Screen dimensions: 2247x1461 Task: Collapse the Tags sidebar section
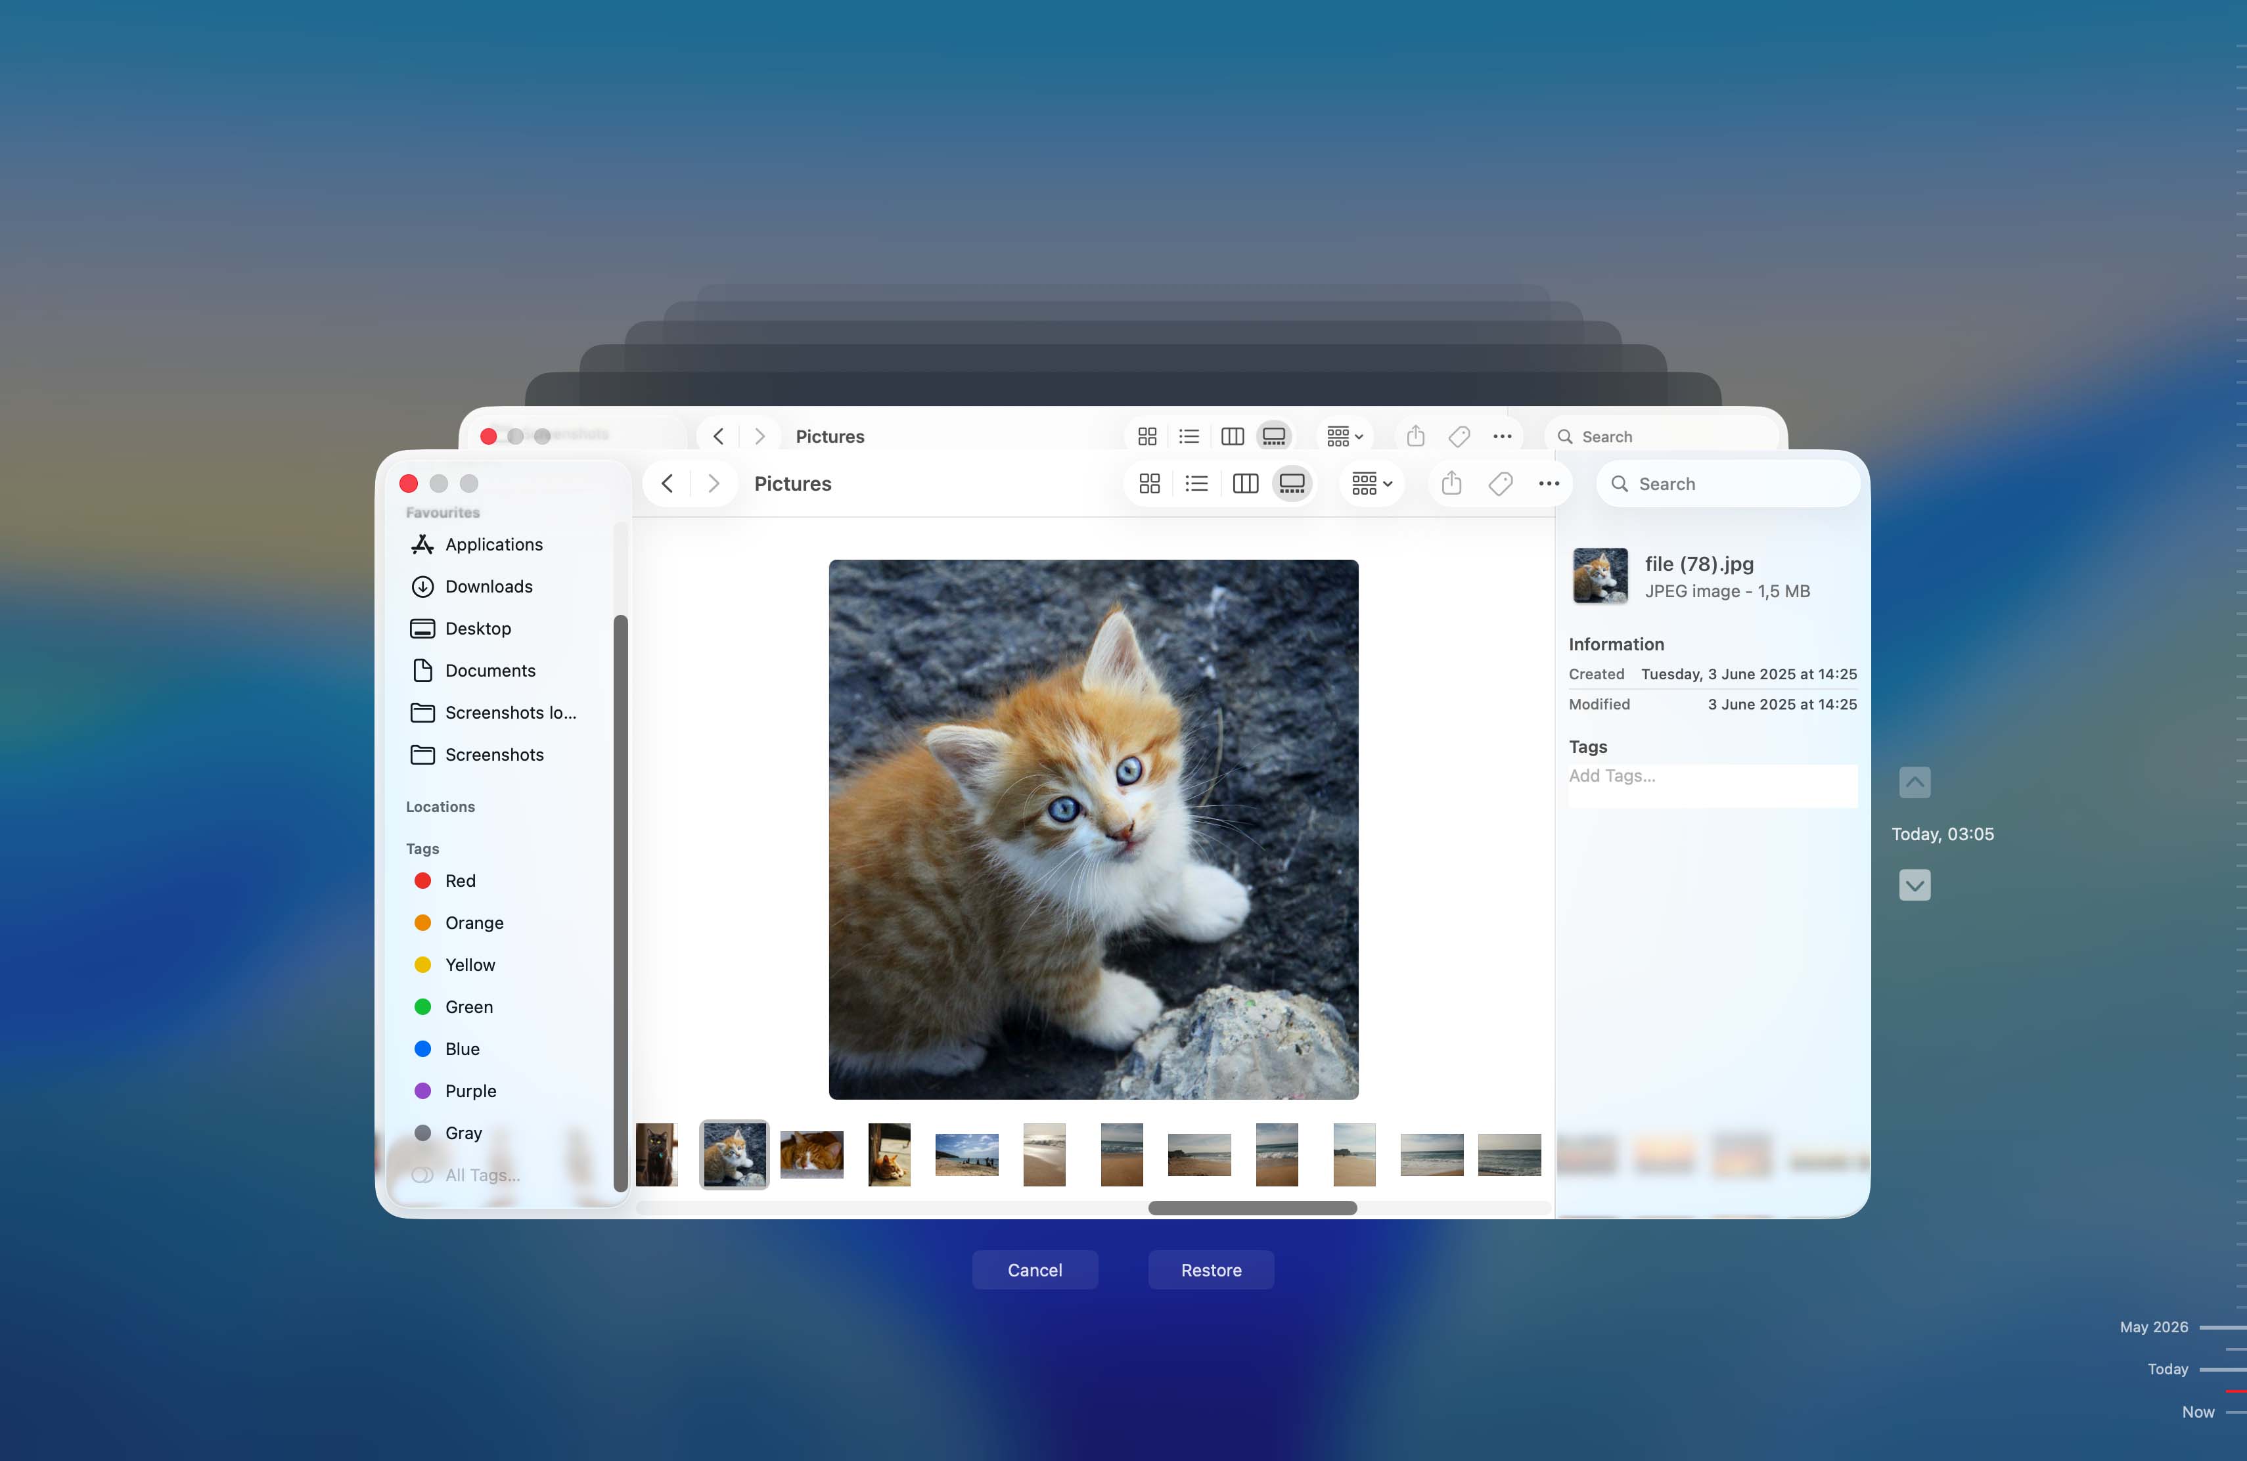(423, 849)
